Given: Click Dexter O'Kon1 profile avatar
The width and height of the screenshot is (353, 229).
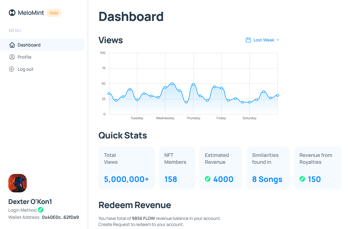Looking at the screenshot, I should point(17,183).
